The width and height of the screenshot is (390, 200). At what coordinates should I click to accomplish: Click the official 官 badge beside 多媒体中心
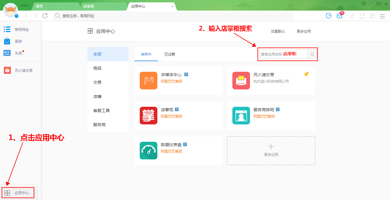[186, 74]
